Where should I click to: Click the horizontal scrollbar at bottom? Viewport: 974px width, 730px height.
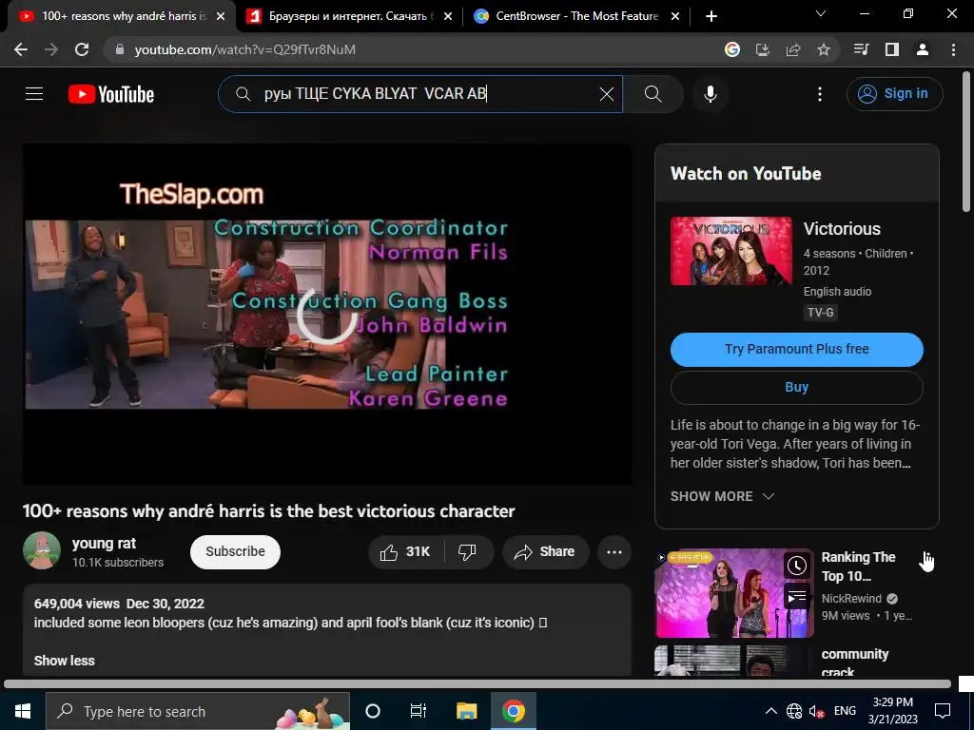coord(477,684)
